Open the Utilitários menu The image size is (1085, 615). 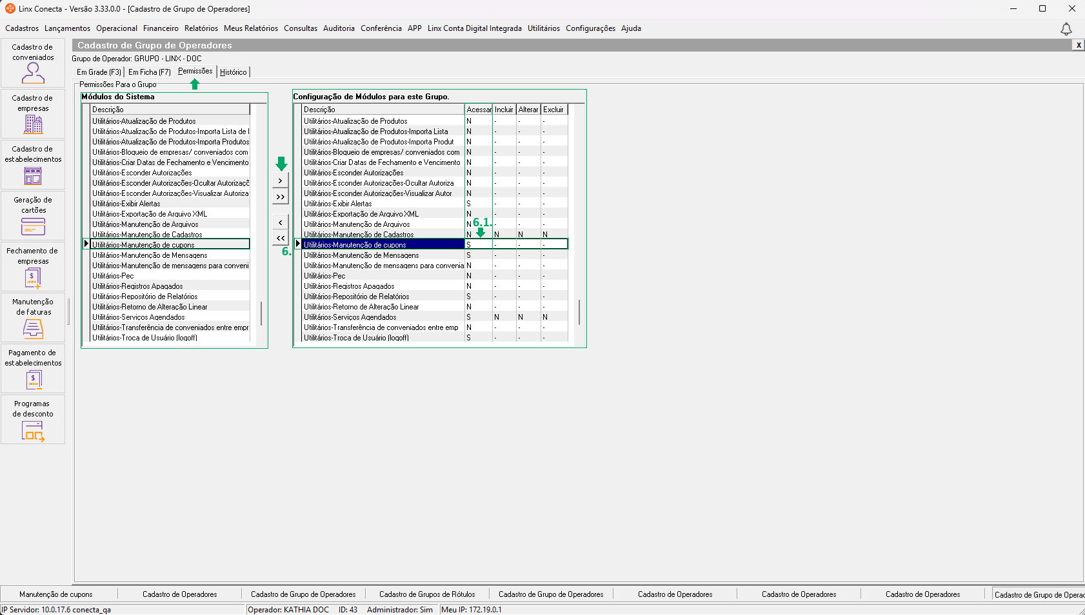coord(544,28)
